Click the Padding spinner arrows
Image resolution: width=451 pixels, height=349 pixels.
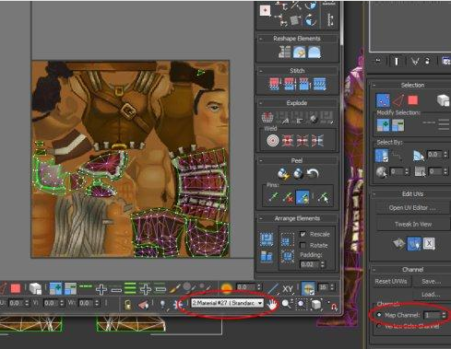point(323,264)
